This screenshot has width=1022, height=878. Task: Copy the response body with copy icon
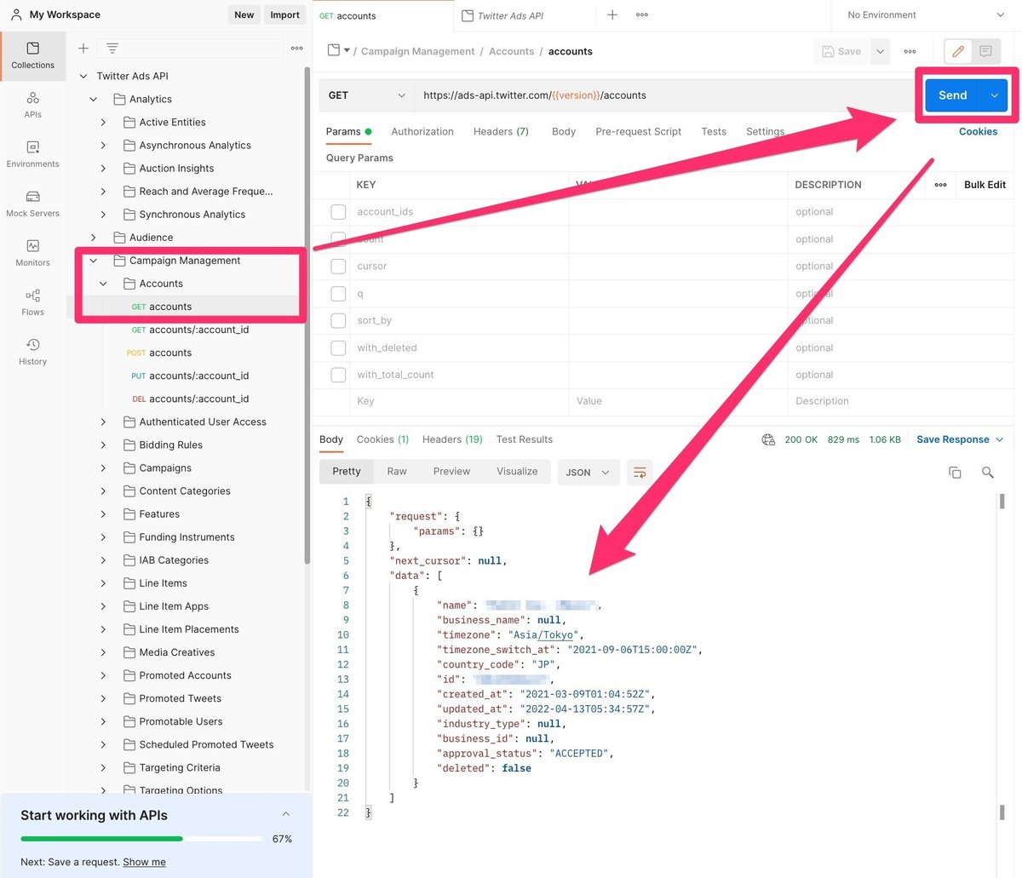tap(955, 472)
